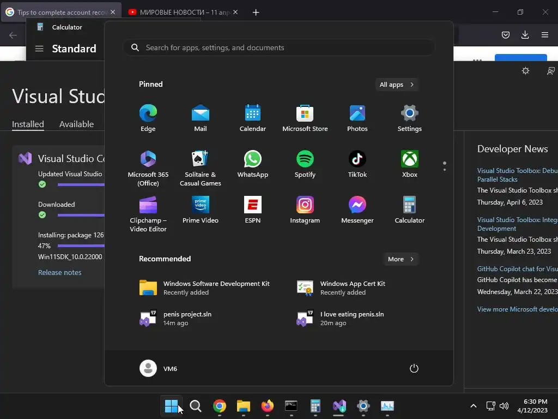Open the pinned Calendar app

point(253,118)
